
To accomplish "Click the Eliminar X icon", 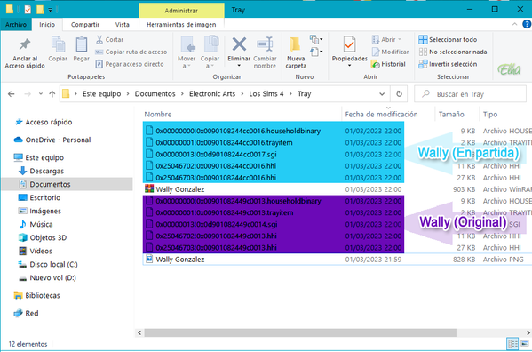I will (239, 44).
